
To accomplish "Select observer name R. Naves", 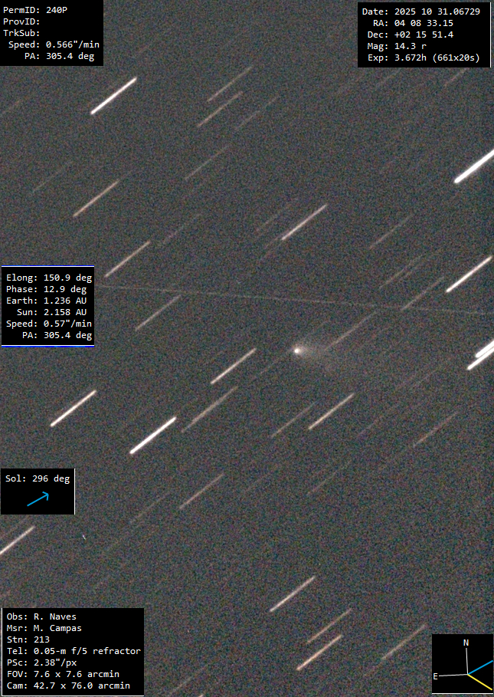I will [x=54, y=616].
